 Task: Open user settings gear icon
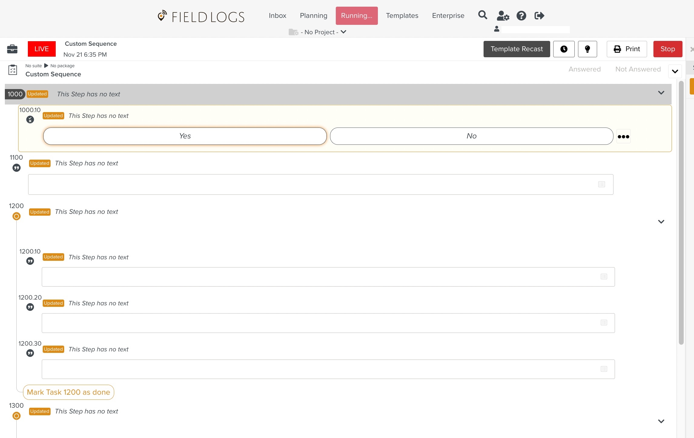point(503,15)
